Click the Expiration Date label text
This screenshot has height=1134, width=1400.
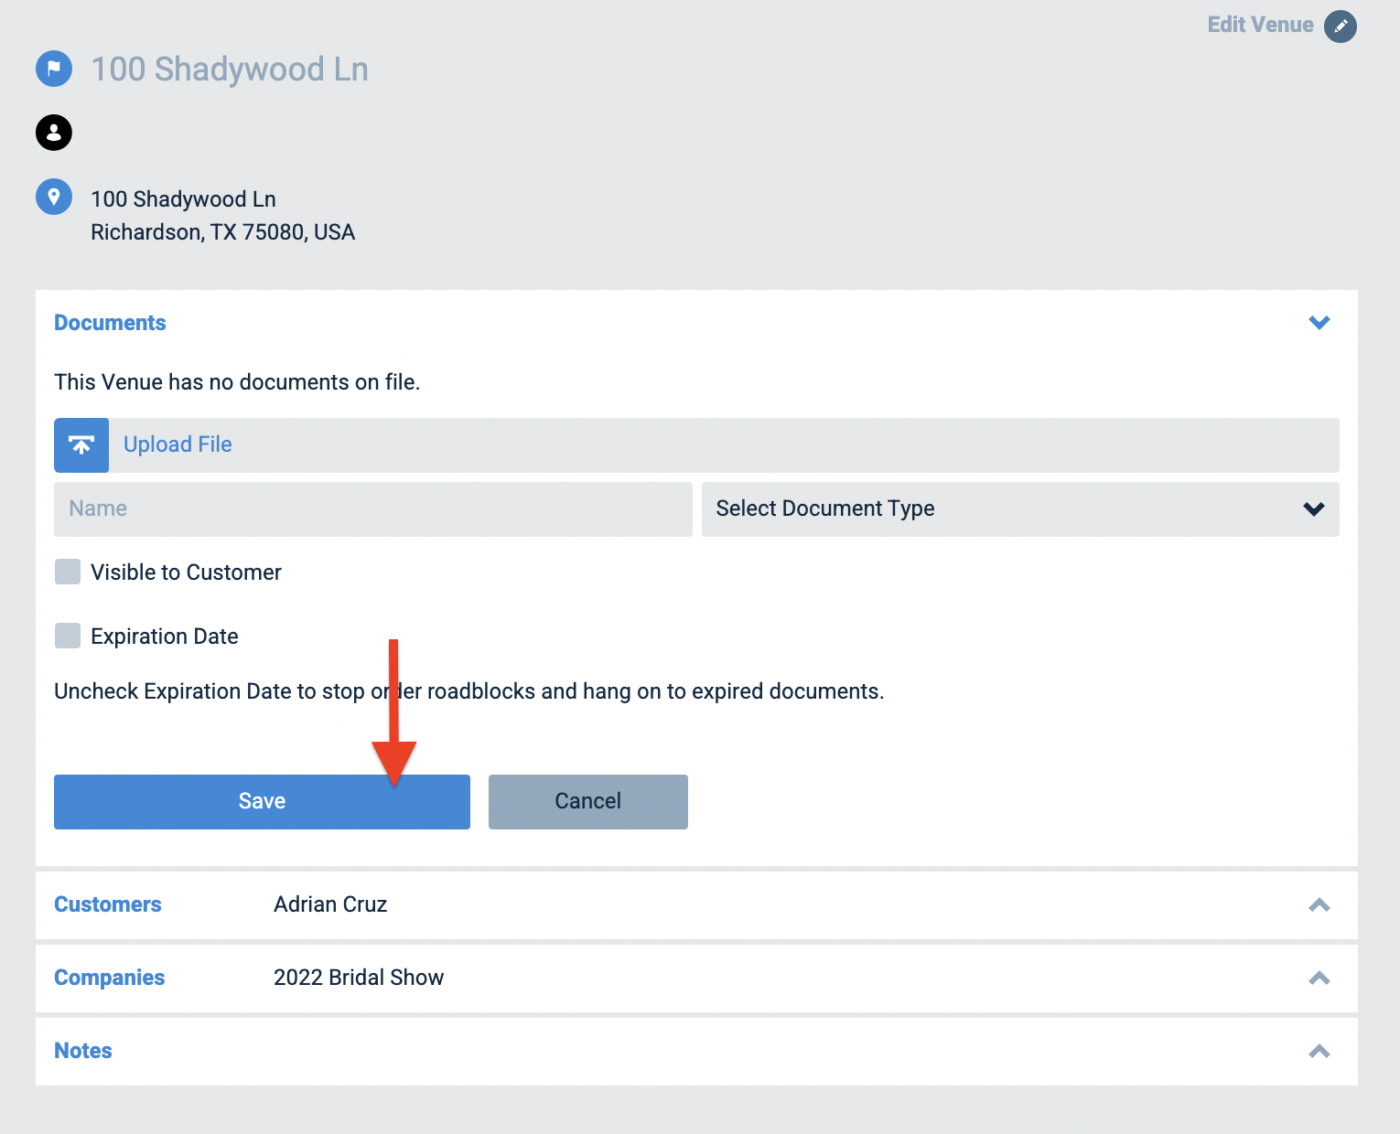(165, 637)
